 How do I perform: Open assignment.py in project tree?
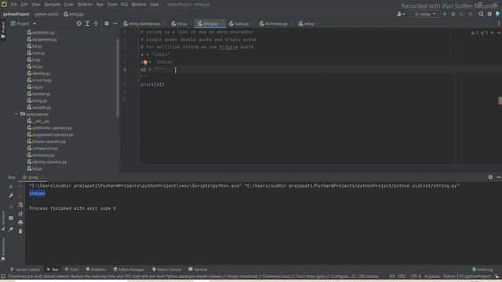point(44,40)
